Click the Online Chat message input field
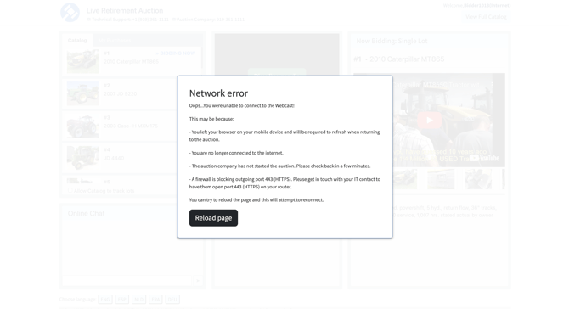 (x=127, y=280)
